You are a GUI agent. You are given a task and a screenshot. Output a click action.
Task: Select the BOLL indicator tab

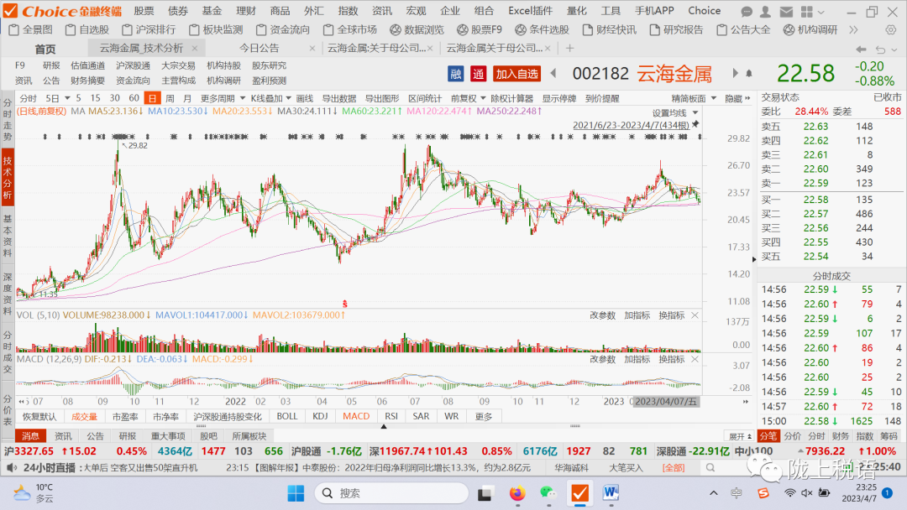point(287,416)
